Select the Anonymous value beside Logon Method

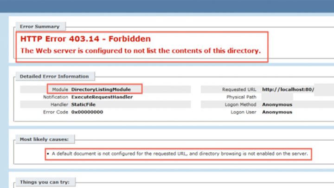click(277, 104)
